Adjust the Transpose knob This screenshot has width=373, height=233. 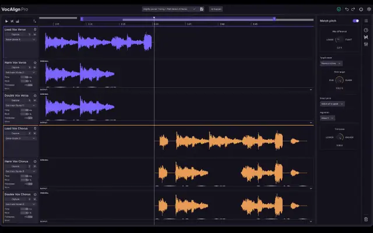(x=339, y=137)
